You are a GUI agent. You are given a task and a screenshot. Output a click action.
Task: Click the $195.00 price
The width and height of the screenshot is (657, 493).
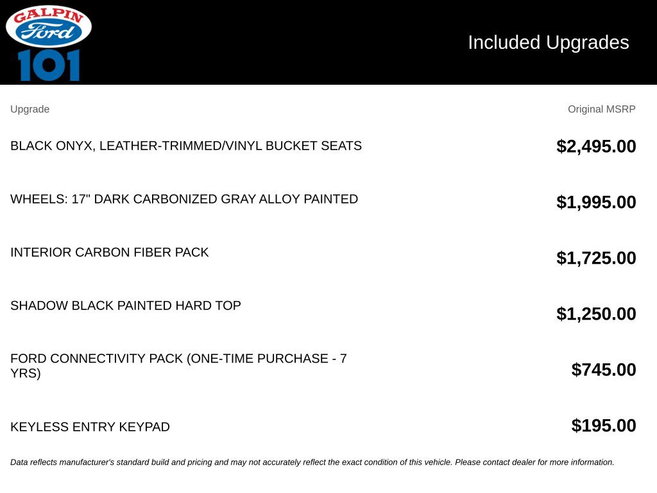[x=603, y=426]
